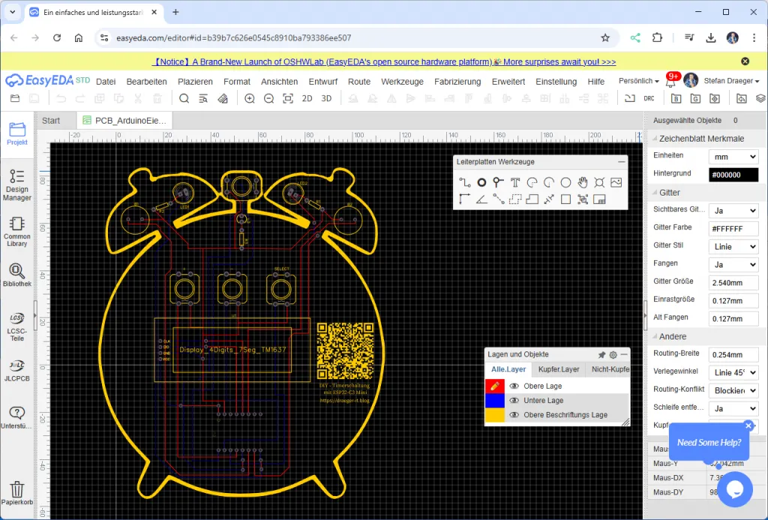The image size is (768, 520).
Task: Click the Hintergrund black color swatch
Action: tap(733, 175)
